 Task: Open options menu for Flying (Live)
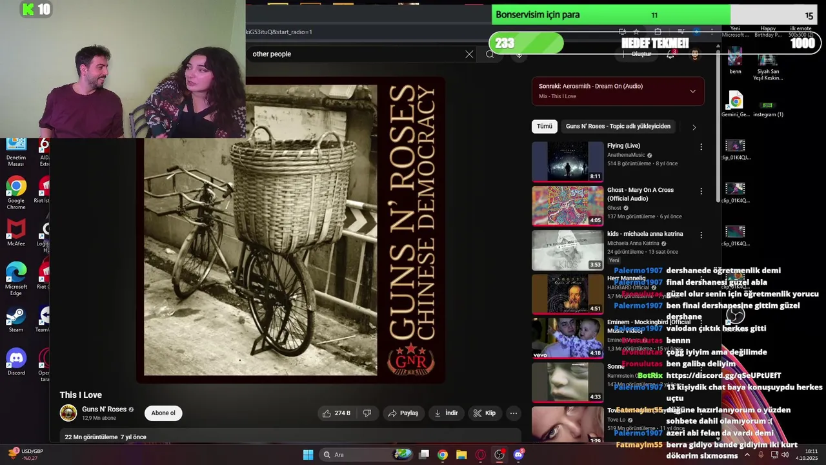701,147
